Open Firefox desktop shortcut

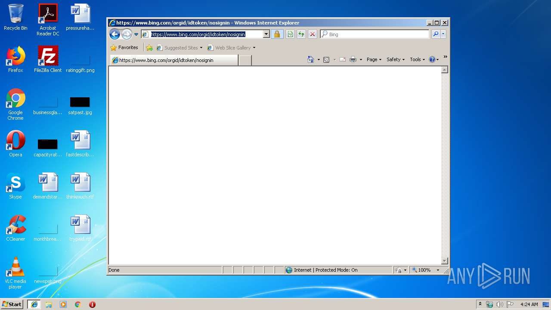pos(15,59)
